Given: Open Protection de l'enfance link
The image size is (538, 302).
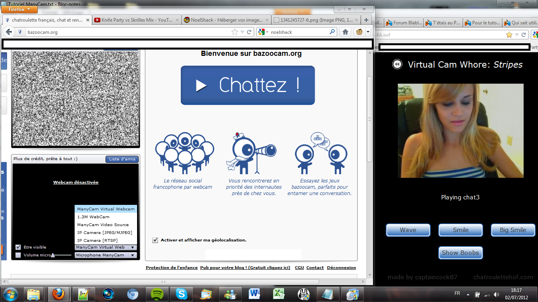Looking at the screenshot, I should pyautogui.click(x=172, y=267).
